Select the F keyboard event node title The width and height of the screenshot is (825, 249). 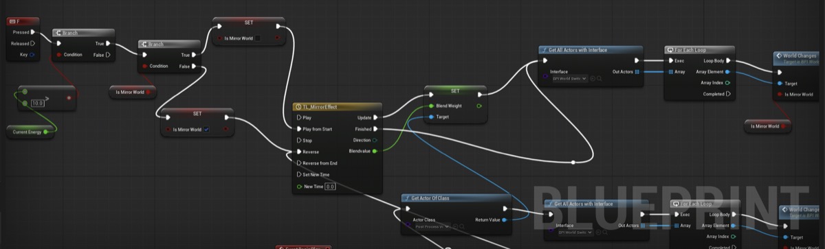coord(22,22)
